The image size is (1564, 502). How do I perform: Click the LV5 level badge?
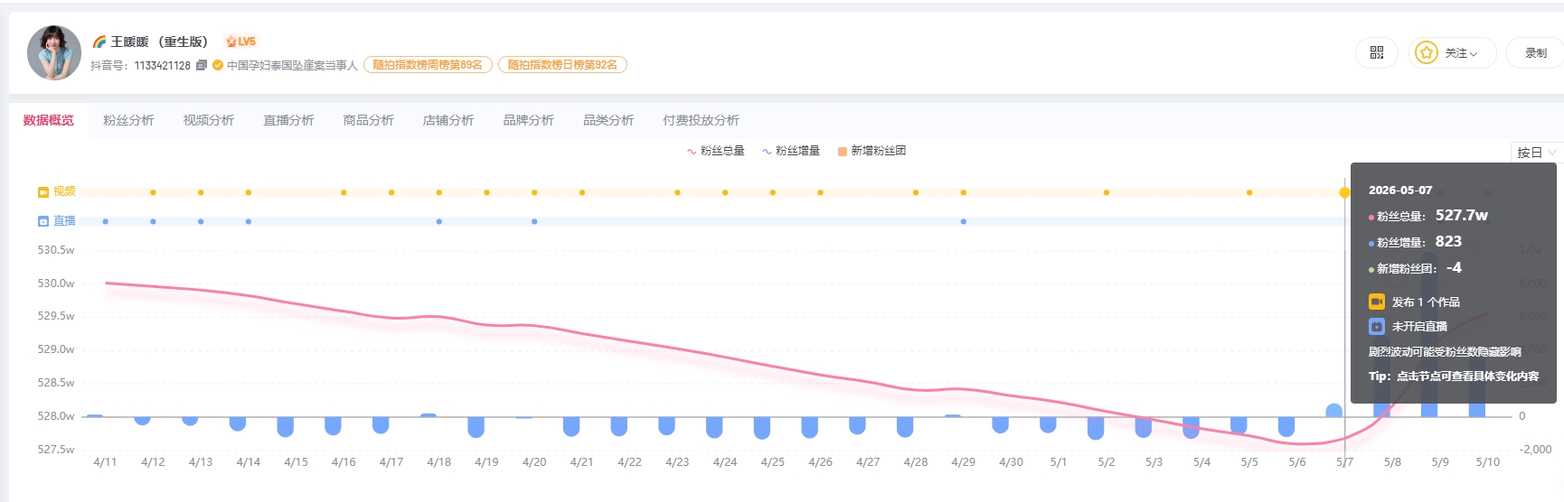point(240,42)
